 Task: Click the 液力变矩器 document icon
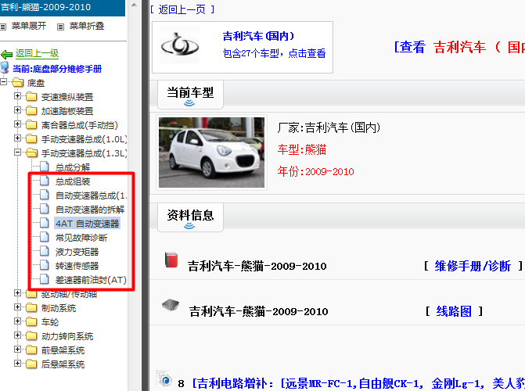(44, 251)
